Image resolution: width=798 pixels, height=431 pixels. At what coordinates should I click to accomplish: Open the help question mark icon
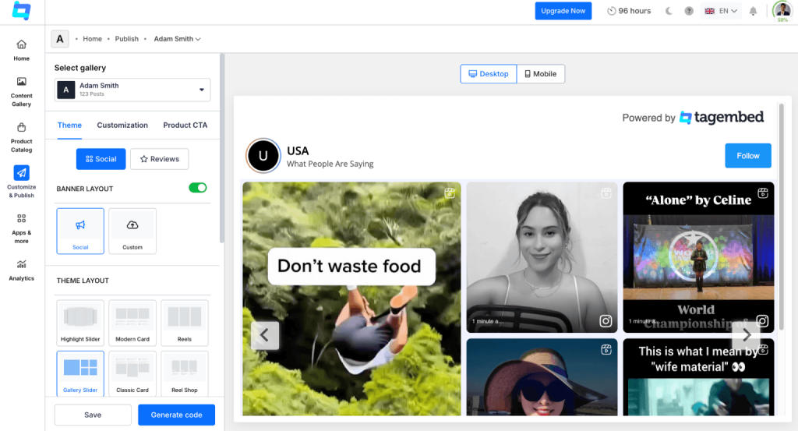coord(689,11)
